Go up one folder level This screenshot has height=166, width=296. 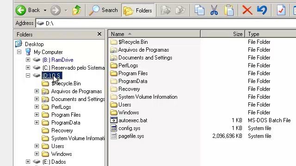tap(77, 10)
